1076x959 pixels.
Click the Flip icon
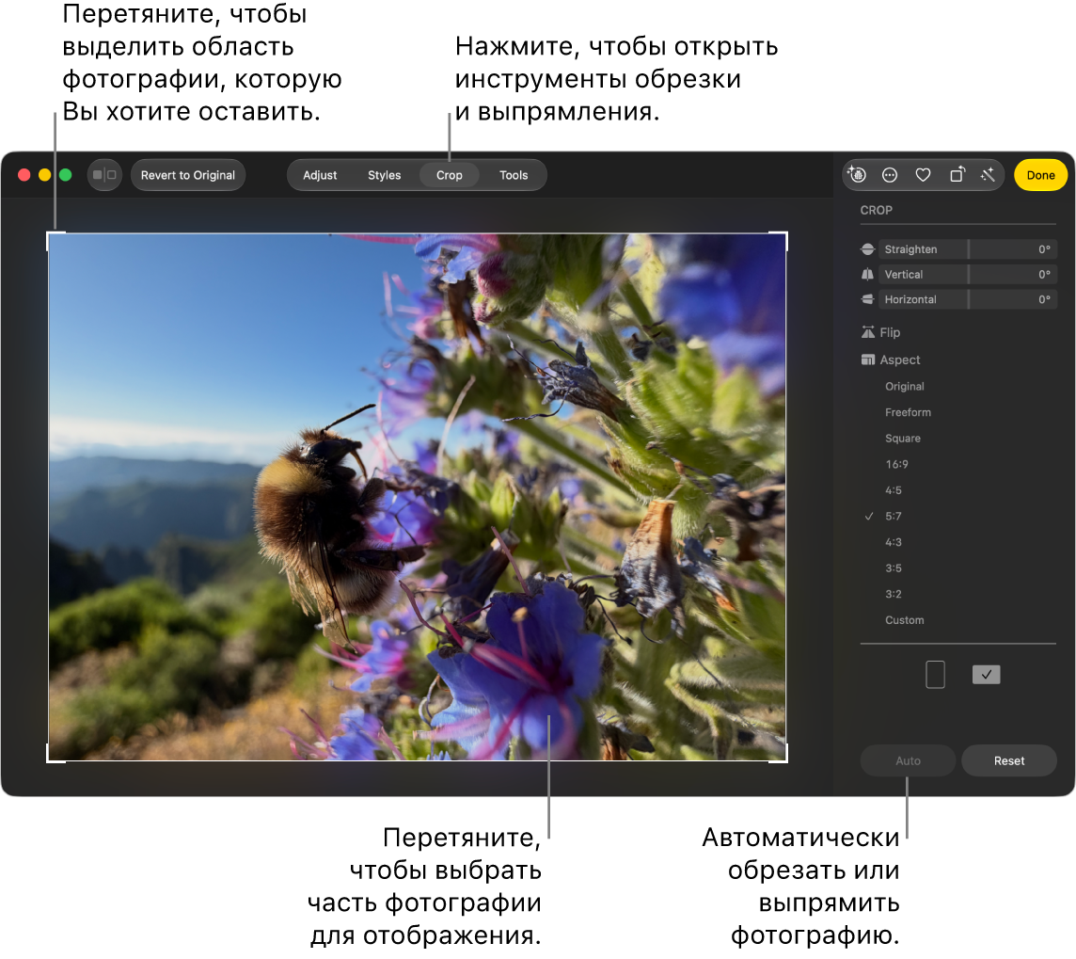[868, 332]
